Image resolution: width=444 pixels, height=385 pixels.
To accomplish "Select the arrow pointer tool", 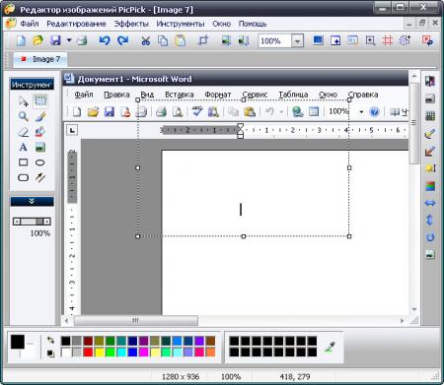I will click(x=23, y=101).
